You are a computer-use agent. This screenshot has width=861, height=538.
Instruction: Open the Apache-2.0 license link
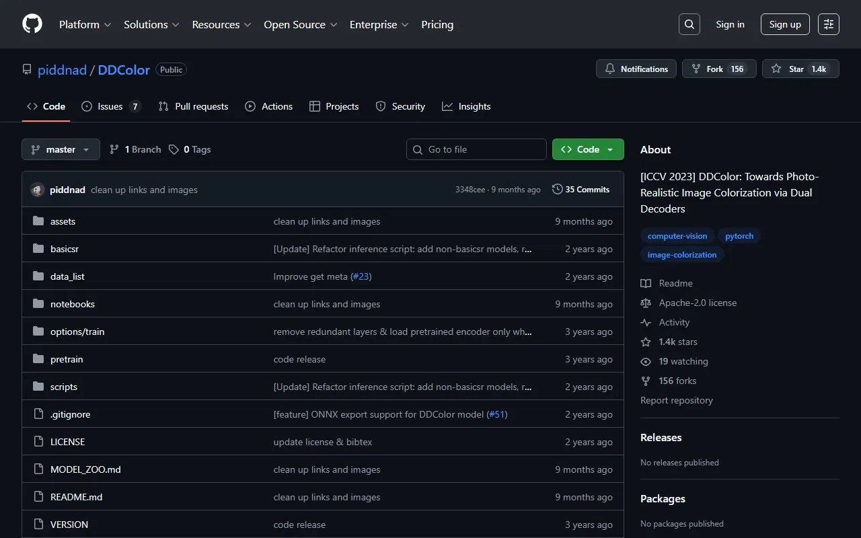tap(698, 303)
